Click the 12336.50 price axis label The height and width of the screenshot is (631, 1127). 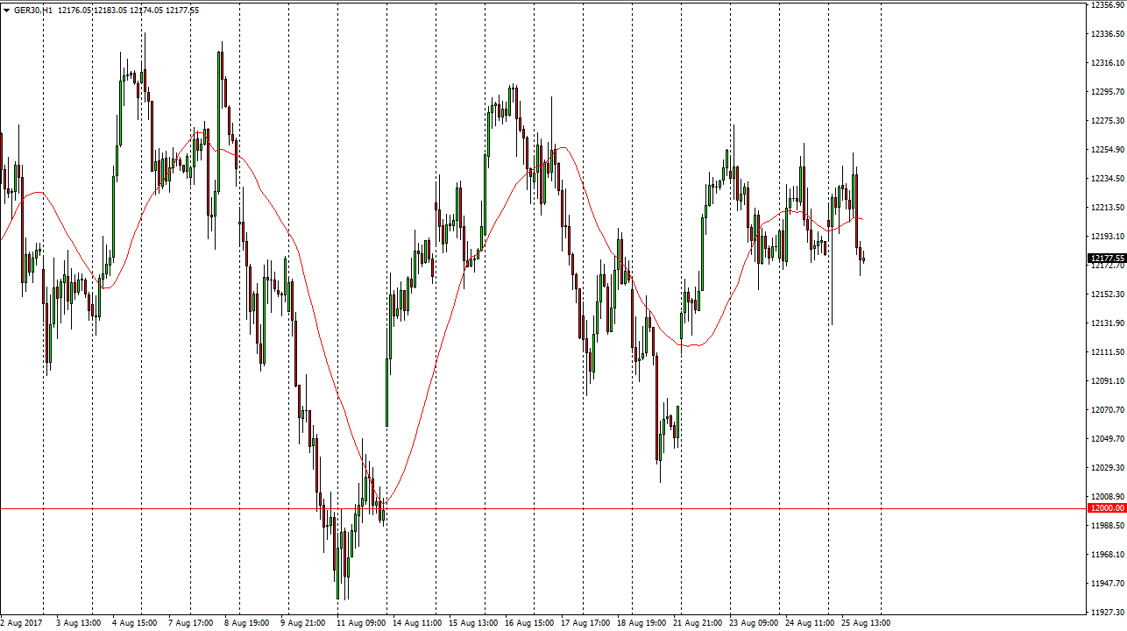pyautogui.click(x=1107, y=34)
